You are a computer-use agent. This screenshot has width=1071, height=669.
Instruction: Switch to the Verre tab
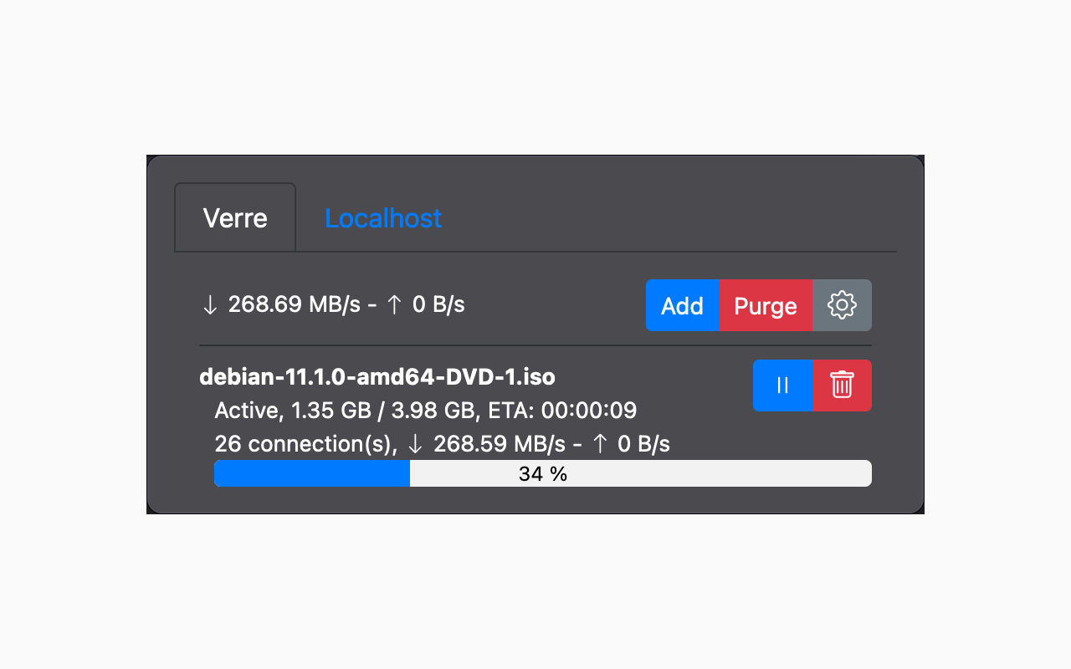click(235, 218)
